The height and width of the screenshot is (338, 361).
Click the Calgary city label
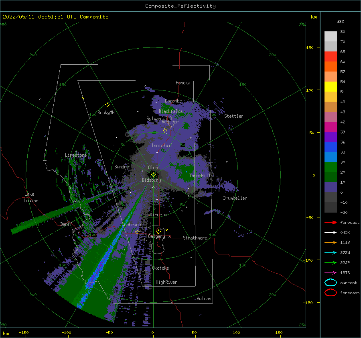pos(156,236)
